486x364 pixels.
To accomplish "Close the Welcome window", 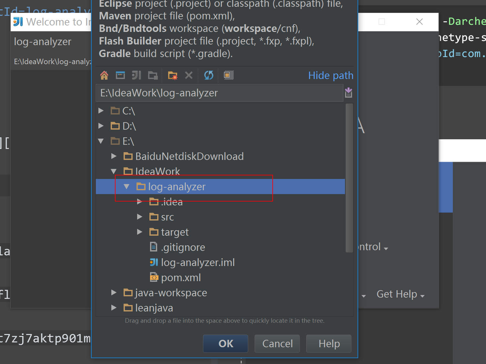I will 420,22.
